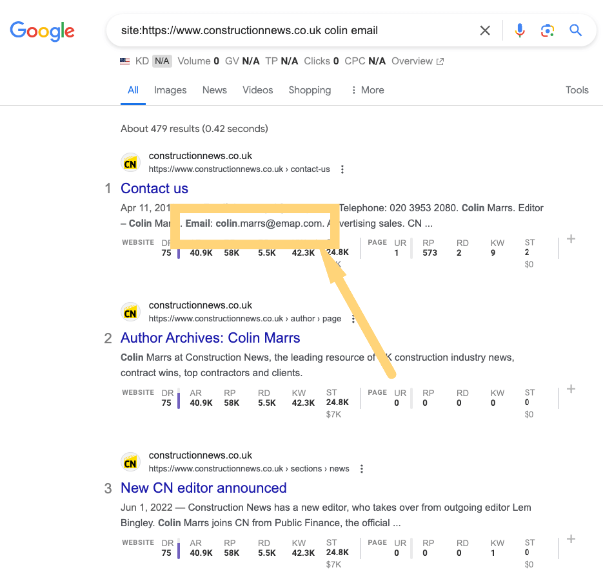Open three-dot options for New CN editor result
603x570 pixels.
point(362,469)
